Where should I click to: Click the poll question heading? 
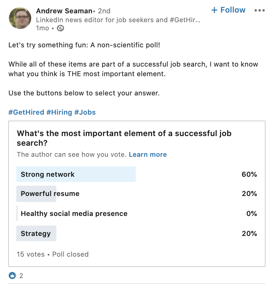(124, 138)
